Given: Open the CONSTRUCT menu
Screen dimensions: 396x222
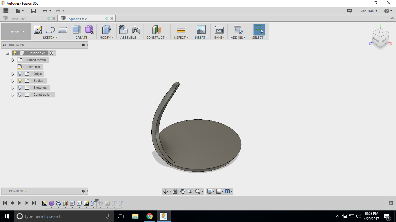Looking at the screenshot, I should (x=157, y=38).
